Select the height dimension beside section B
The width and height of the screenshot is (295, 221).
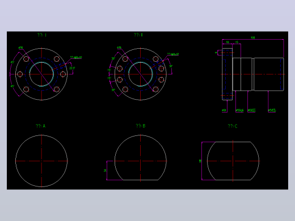click(x=105, y=171)
